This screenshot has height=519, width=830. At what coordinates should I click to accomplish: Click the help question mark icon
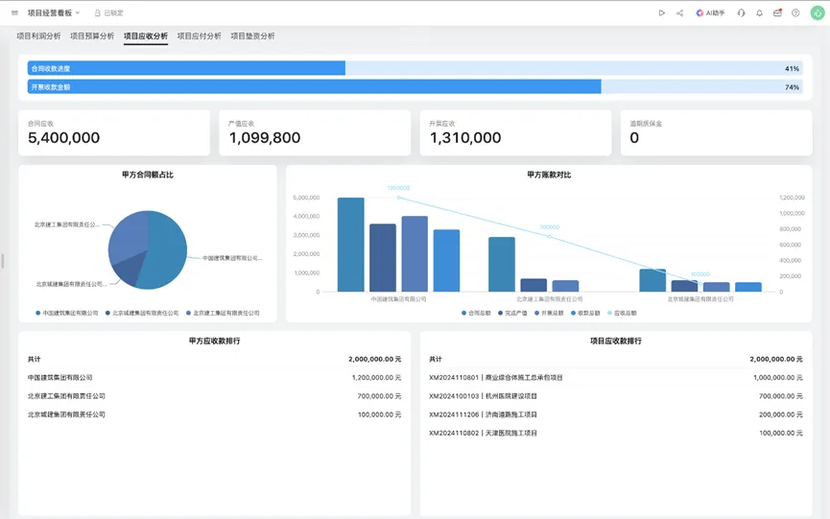(x=795, y=13)
